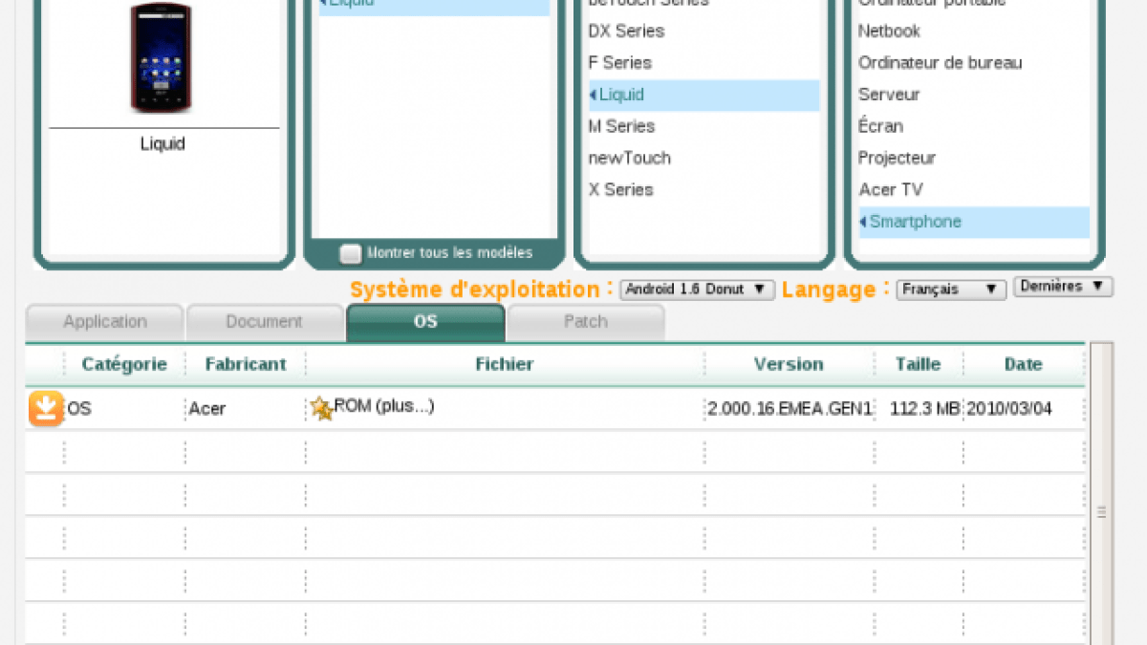1147x645 pixels.
Task: Toggle the 'Montrer tous les modèles' checkbox
Action: (x=352, y=253)
